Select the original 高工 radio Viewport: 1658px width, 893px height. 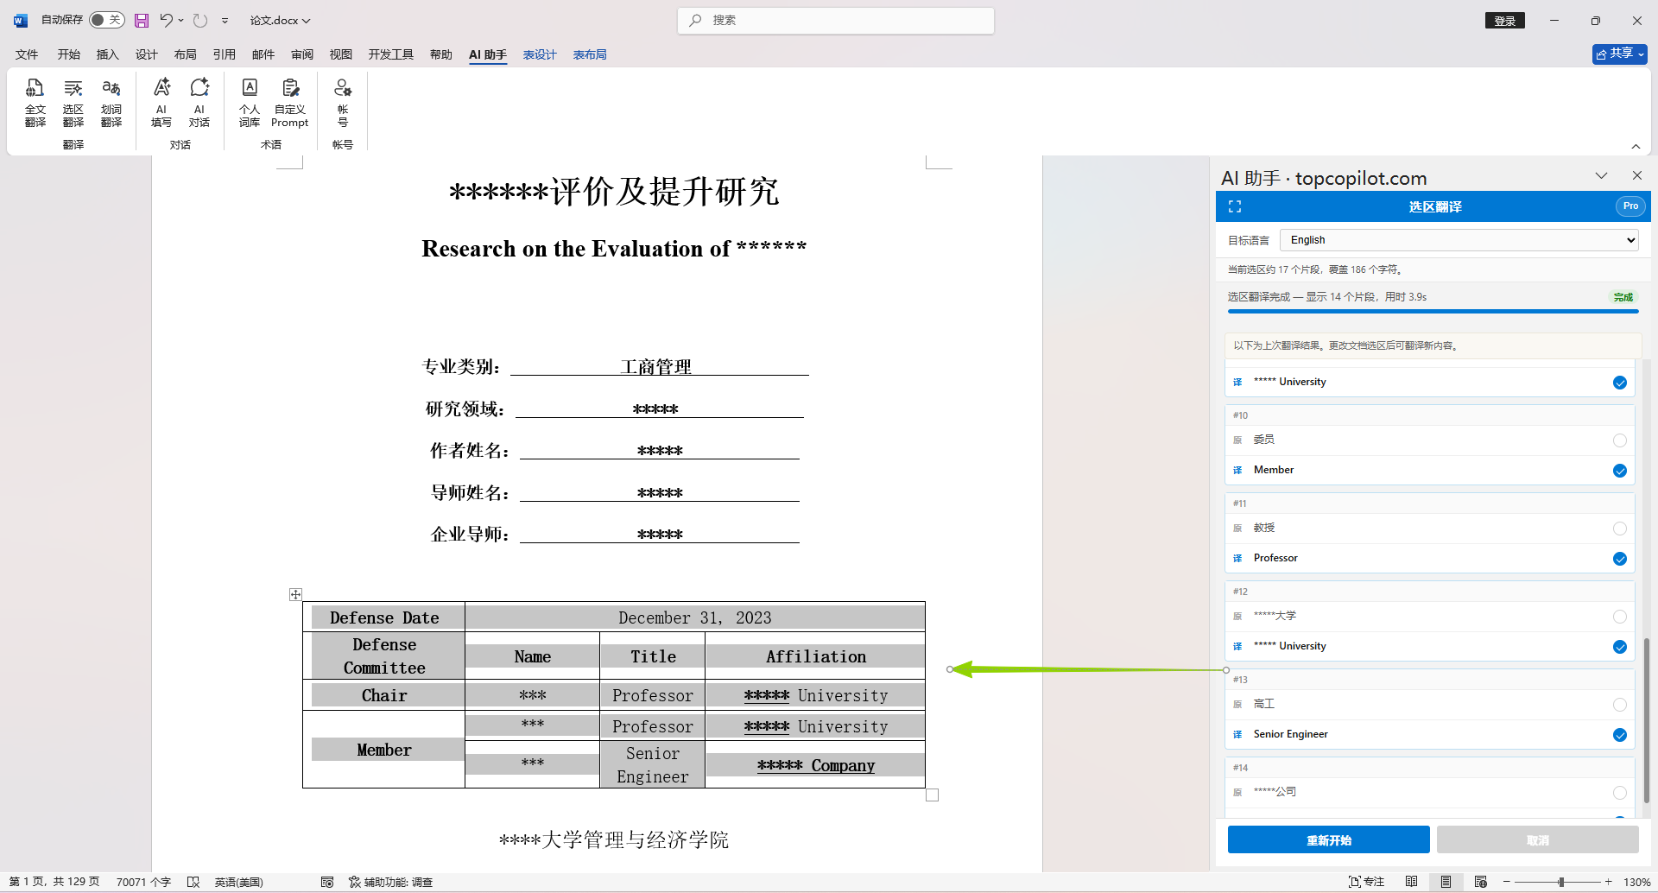pos(1620,705)
